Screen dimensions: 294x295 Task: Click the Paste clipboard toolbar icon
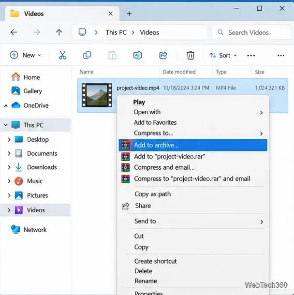pyautogui.click(x=112, y=55)
